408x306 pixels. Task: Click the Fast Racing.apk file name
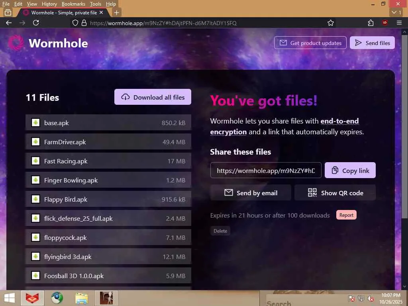[x=66, y=161]
